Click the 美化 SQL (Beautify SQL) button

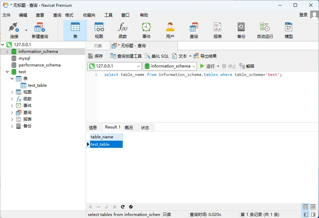pyautogui.click(x=157, y=56)
